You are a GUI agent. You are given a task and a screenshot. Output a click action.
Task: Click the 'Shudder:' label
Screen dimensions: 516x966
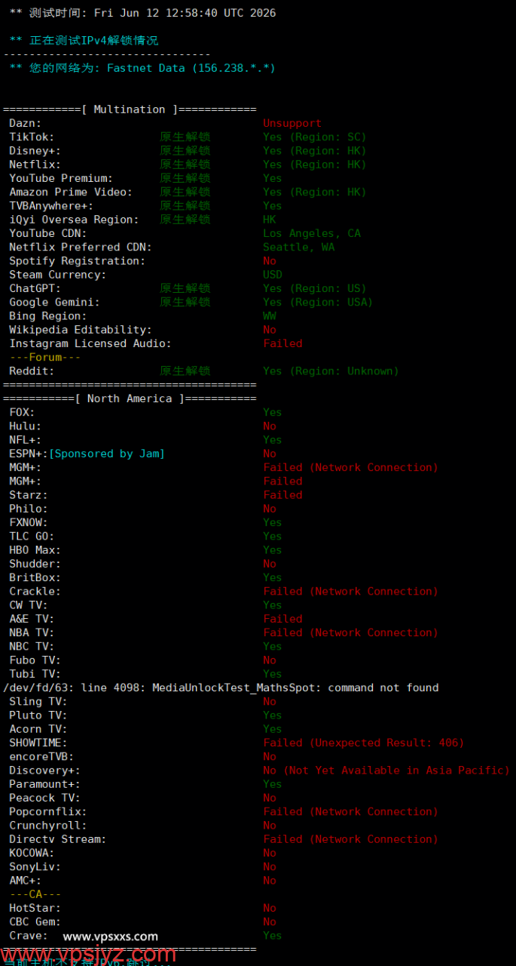(35, 564)
